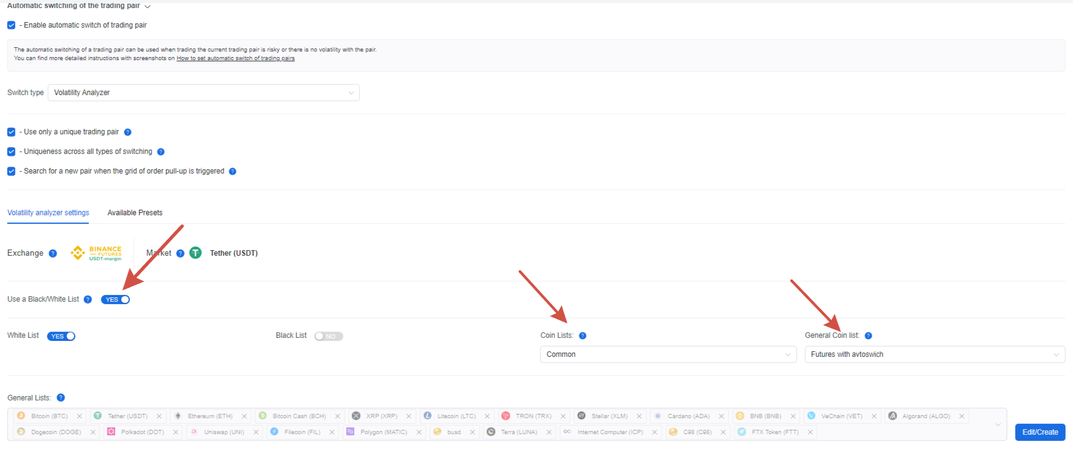Remove Cardano (ADA) tag from list
Viewport: 1073px width, 450px height.
pos(721,416)
